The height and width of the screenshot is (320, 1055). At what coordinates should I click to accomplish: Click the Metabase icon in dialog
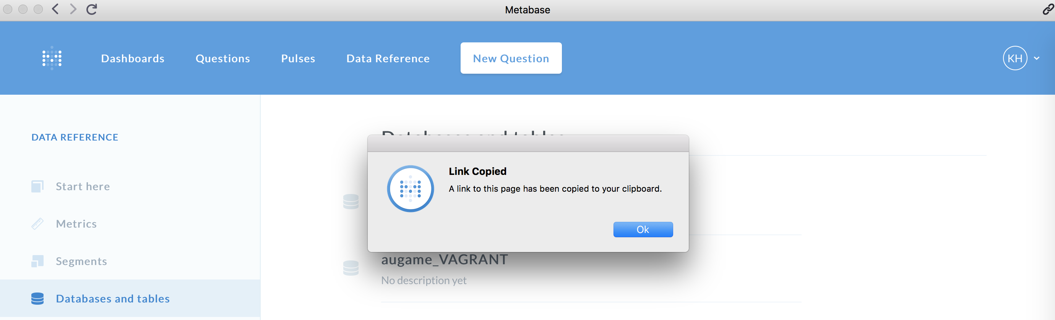click(x=411, y=189)
